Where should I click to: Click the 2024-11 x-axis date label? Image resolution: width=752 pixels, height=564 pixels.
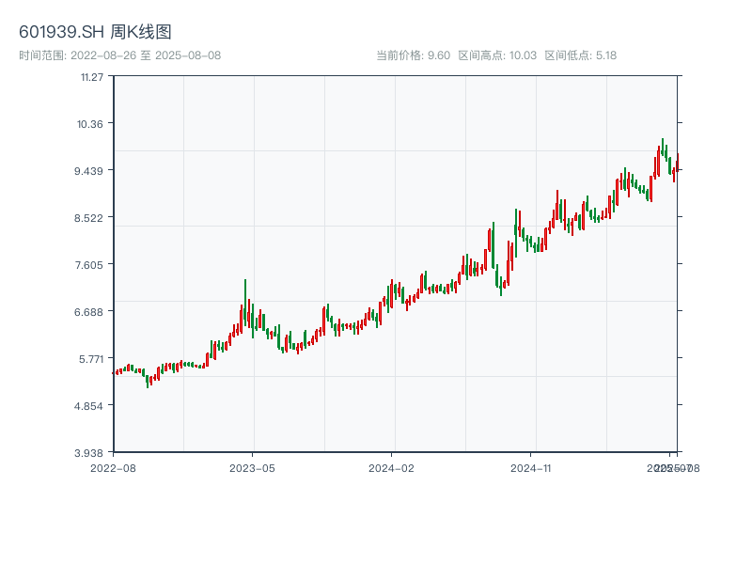532,467
